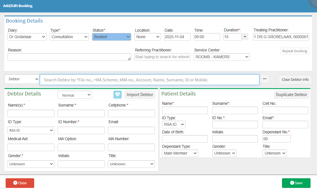Select the Service Center dropdown
This screenshot has height=191, width=317.
[x=222, y=57]
